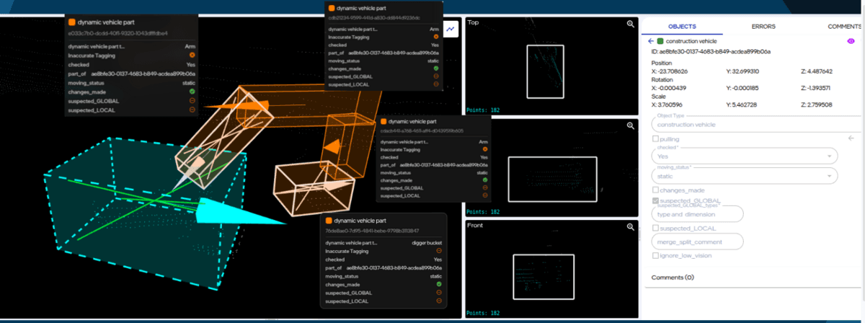Expand the Comments (0) section

click(673, 277)
